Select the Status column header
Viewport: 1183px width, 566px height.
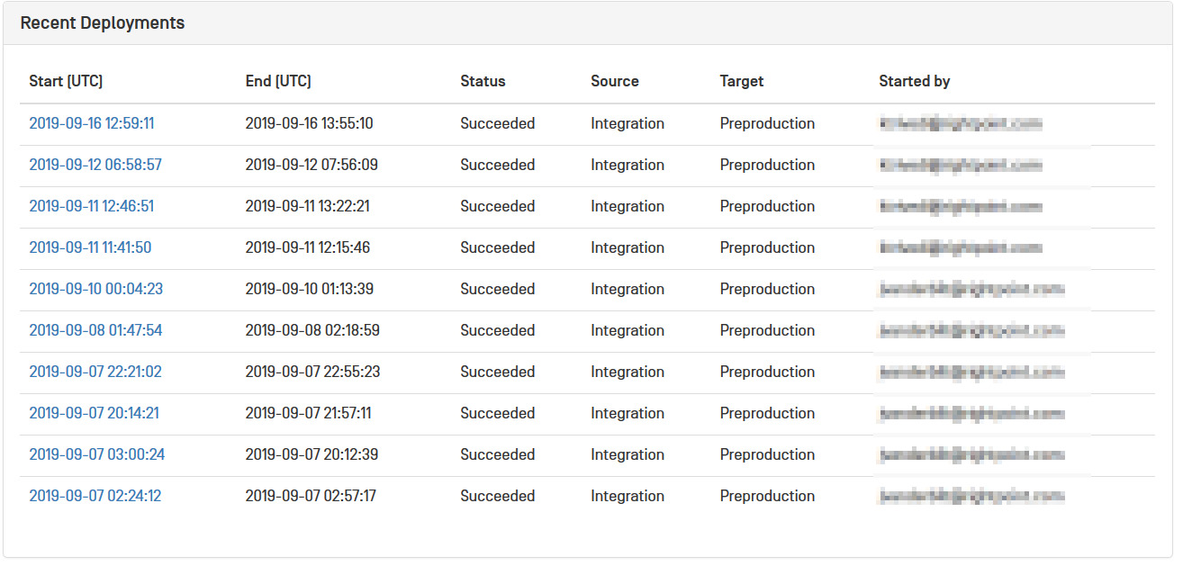[483, 81]
